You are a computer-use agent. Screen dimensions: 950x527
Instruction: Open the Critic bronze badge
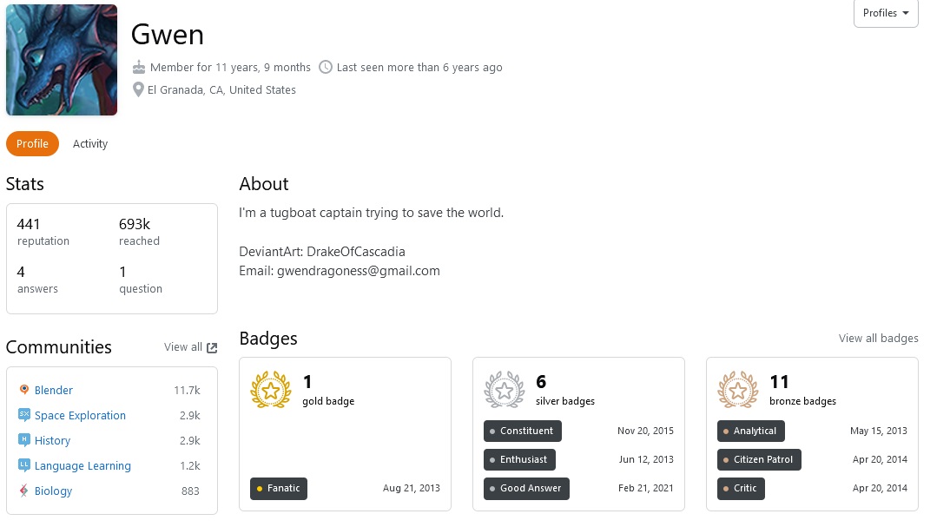tap(741, 488)
